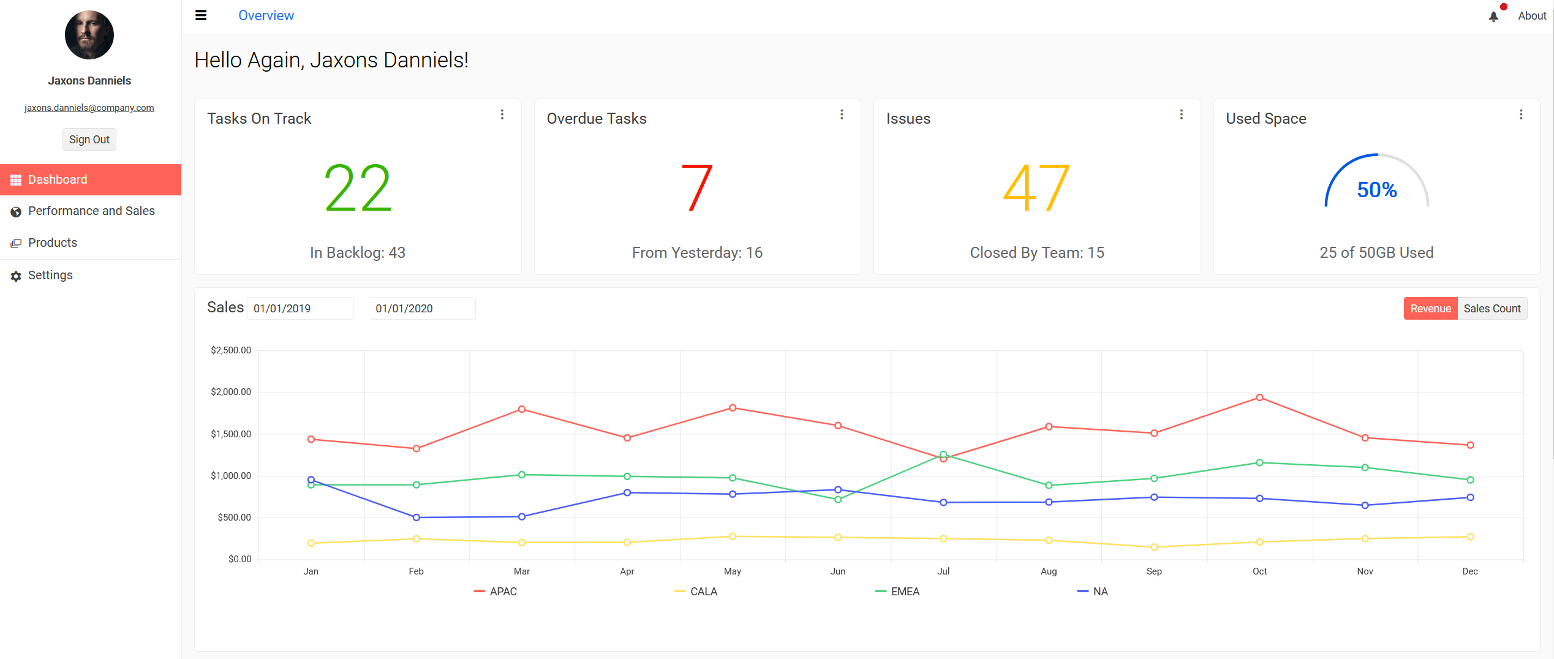Click the Sign Out button
Screen dimensions: 1554x659
click(89, 139)
